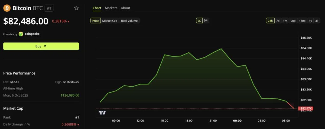Screen dimensions: 325x129
Task: Star Bitcoin as a favorite
Action: (x=76, y=8)
